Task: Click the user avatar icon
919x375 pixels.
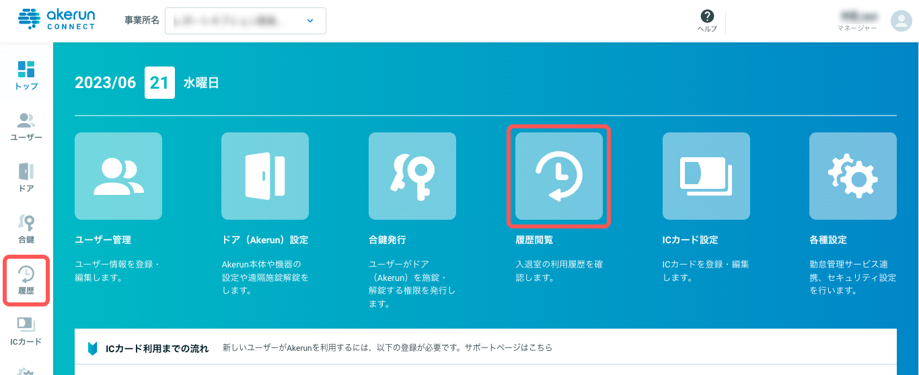Action: (901, 21)
